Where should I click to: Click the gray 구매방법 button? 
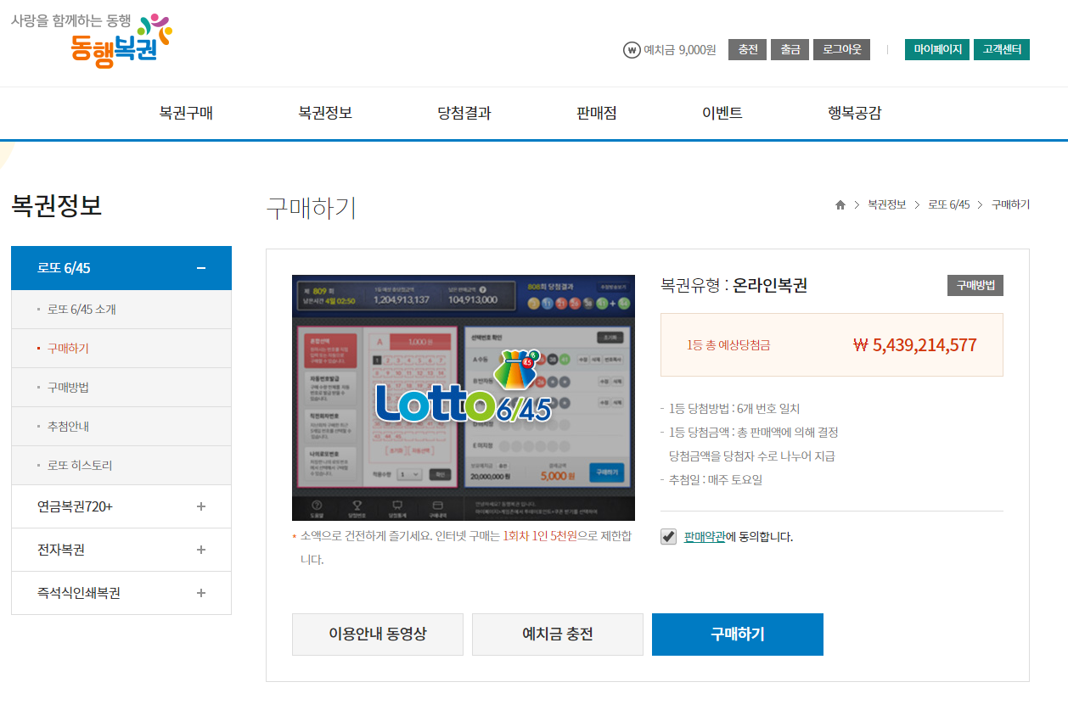tap(975, 286)
